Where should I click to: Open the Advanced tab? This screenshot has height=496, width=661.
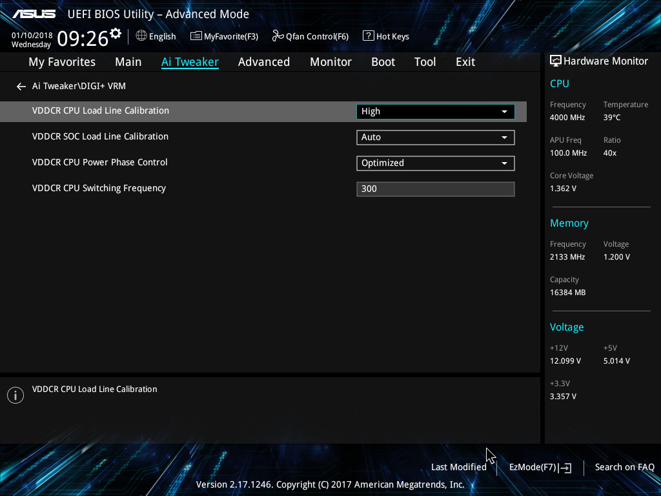[264, 61]
